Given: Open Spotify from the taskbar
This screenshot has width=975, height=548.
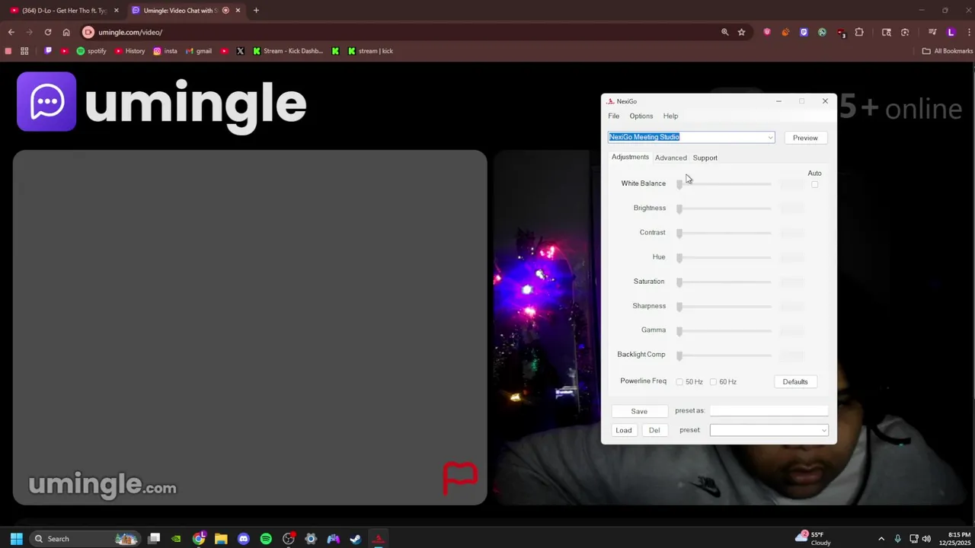Looking at the screenshot, I should [x=266, y=539].
